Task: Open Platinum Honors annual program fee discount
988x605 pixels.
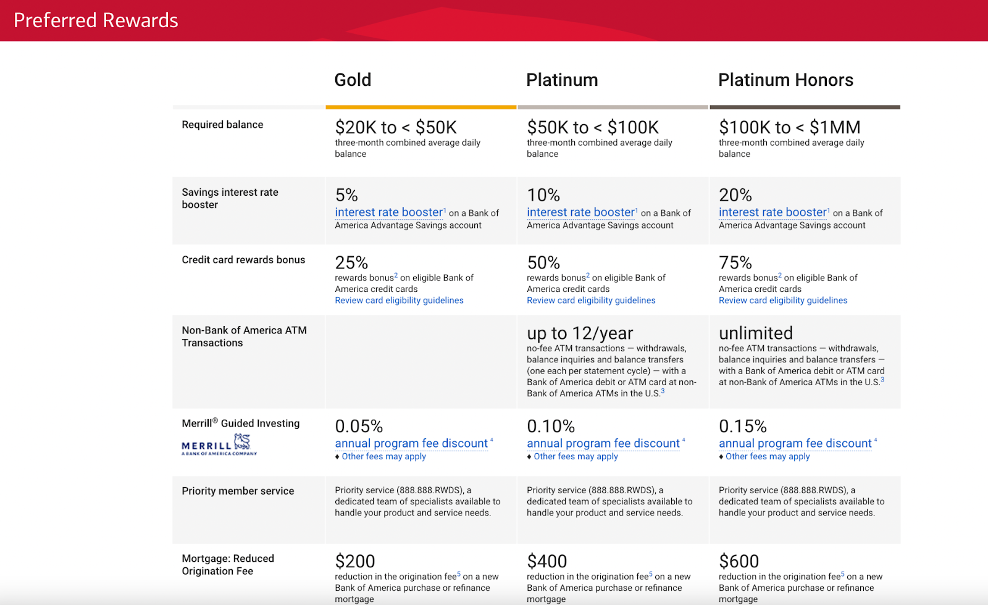Action: click(794, 443)
